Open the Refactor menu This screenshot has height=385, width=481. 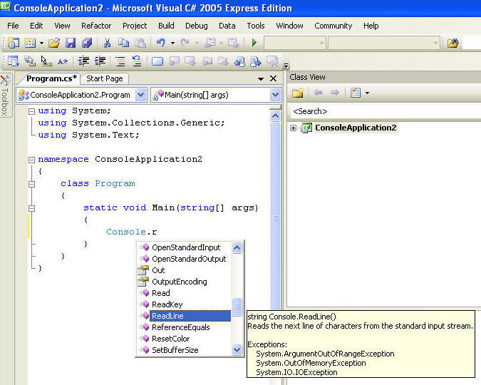pyautogui.click(x=96, y=26)
